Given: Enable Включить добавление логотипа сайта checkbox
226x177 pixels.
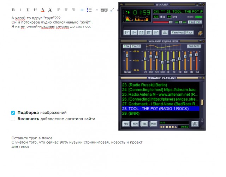Looking at the screenshot, I should (13, 119).
